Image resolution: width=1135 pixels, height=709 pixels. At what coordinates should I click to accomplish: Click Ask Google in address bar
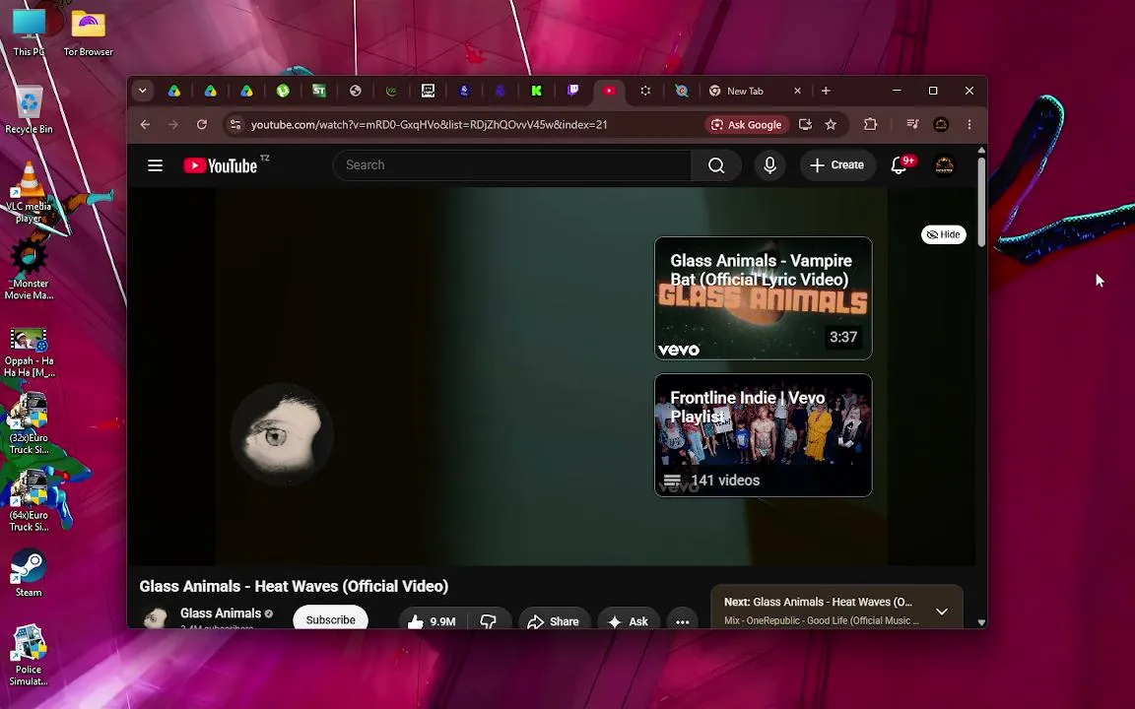746,124
